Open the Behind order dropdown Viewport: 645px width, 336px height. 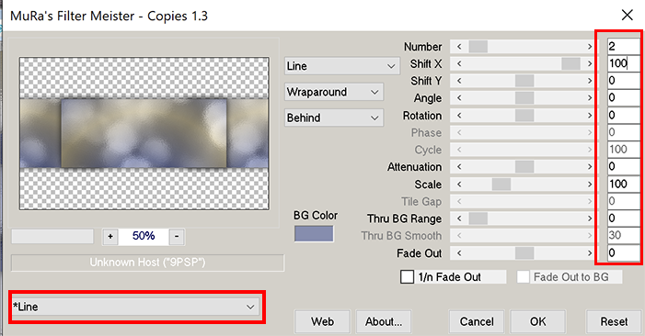(x=334, y=118)
